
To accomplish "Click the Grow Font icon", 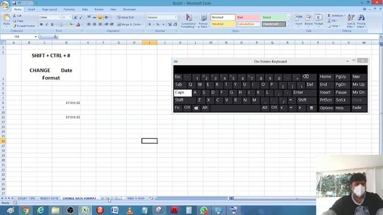I will click(x=75, y=17).
